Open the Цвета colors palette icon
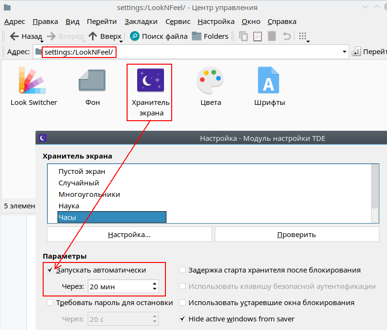 210,80
